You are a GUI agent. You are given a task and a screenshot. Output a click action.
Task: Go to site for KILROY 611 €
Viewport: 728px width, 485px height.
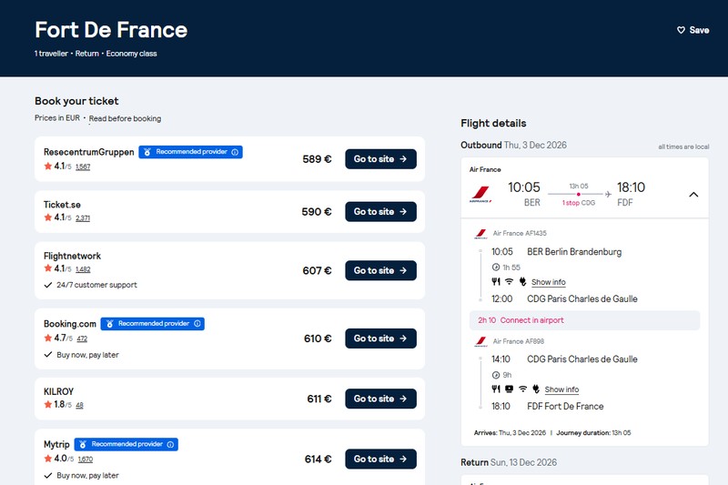(380, 399)
